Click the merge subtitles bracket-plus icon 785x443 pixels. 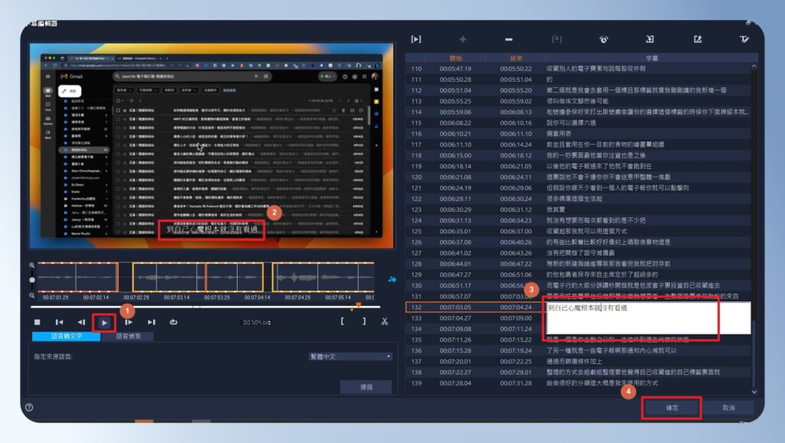pyautogui.click(x=557, y=39)
